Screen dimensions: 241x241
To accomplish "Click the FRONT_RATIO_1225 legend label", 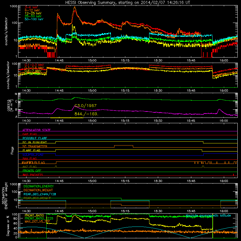I will point(39,218).
